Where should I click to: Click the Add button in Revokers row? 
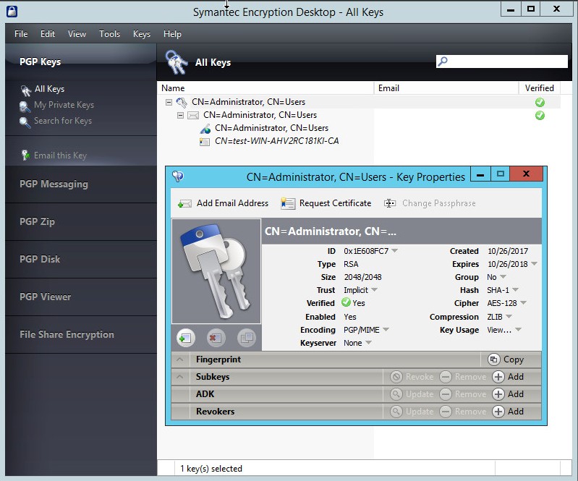(509, 412)
